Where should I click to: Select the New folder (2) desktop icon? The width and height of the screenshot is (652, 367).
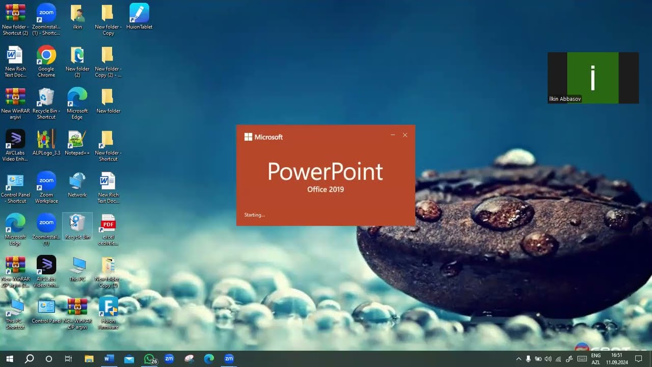click(77, 61)
